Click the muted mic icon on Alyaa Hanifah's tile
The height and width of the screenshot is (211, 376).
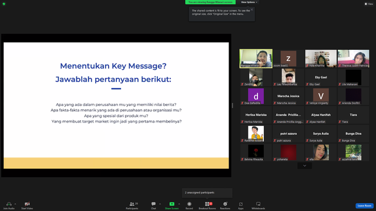click(307, 122)
